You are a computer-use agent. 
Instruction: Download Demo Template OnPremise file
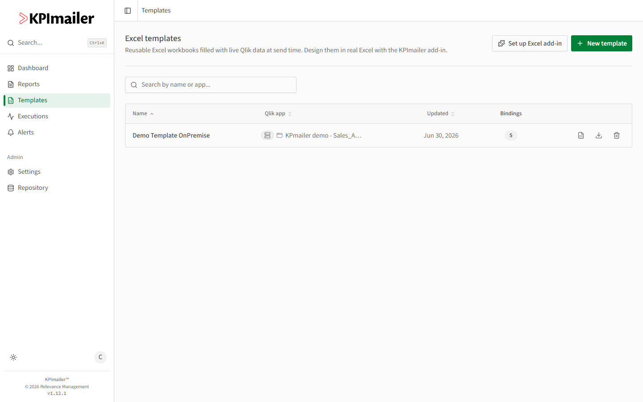point(599,135)
